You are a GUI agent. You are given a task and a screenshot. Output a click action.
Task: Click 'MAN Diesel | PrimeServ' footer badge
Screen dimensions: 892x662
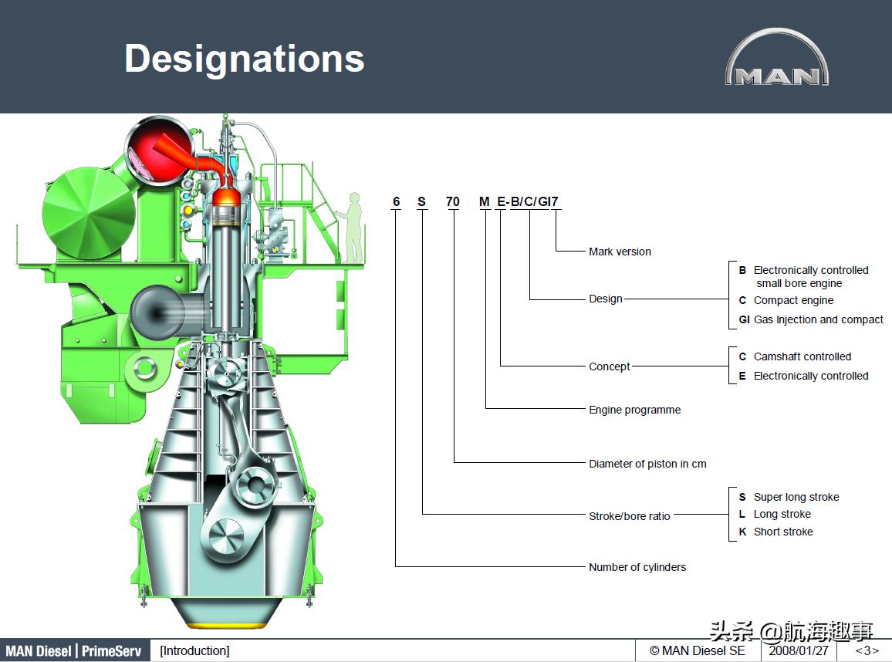75,650
